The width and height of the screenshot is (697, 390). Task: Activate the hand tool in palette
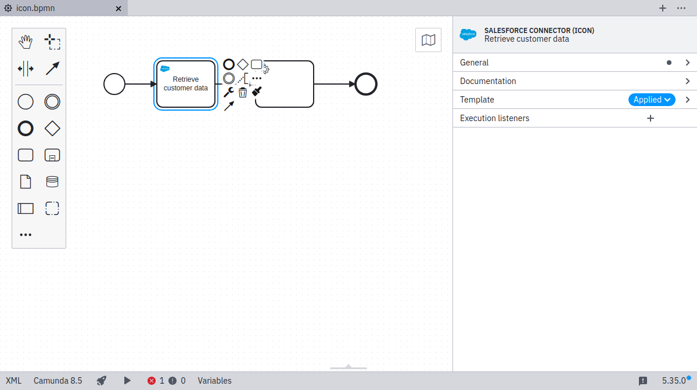[26, 42]
